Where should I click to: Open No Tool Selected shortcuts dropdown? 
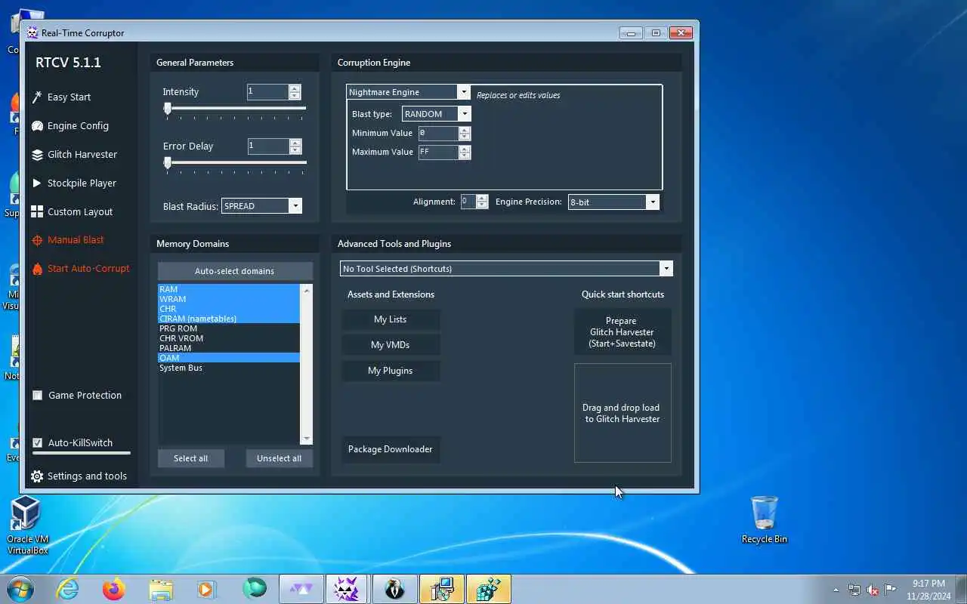coord(666,269)
